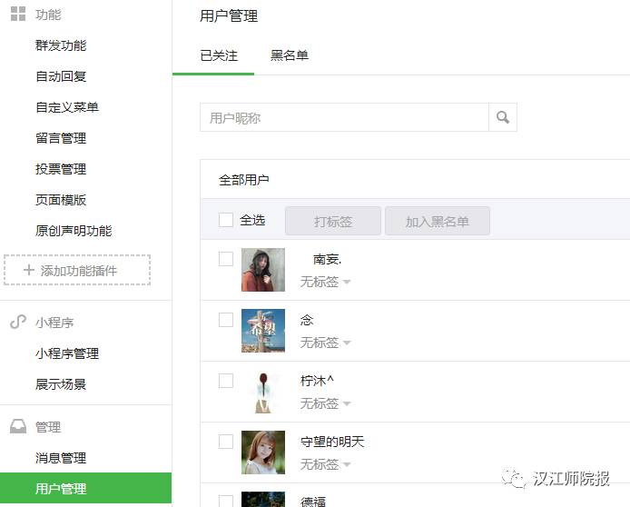This screenshot has height=507, width=630.
Task: Expand 无标签 dropdown for 守望的明天
Action: tap(326, 464)
